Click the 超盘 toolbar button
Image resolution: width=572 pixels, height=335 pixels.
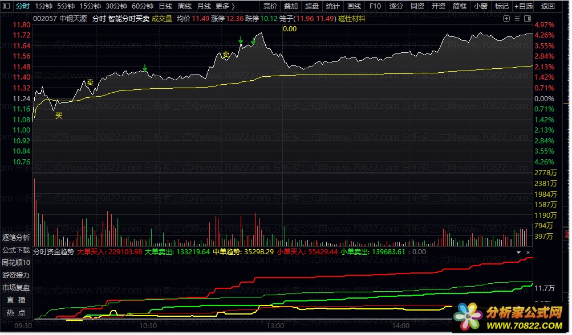point(312,6)
